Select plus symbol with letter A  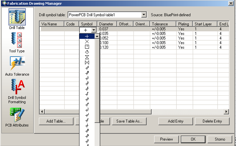(87, 68)
